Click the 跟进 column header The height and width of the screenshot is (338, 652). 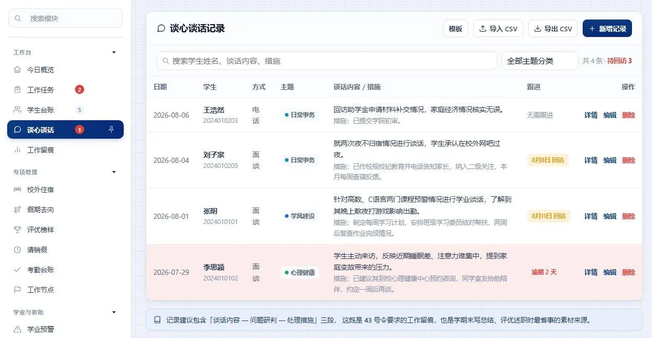click(534, 87)
